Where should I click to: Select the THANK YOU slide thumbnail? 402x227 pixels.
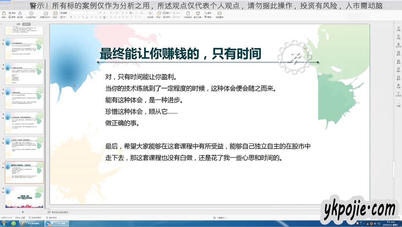point(24,197)
